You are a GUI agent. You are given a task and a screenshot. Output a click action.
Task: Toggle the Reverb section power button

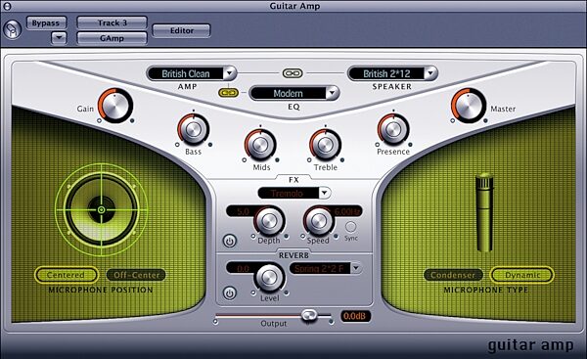(230, 293)
